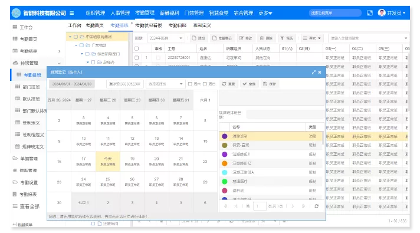The height and width of the screenshot is (233, 420).
Task: Check the 注塑车间 tree checkbox
Action: point(93,224)
